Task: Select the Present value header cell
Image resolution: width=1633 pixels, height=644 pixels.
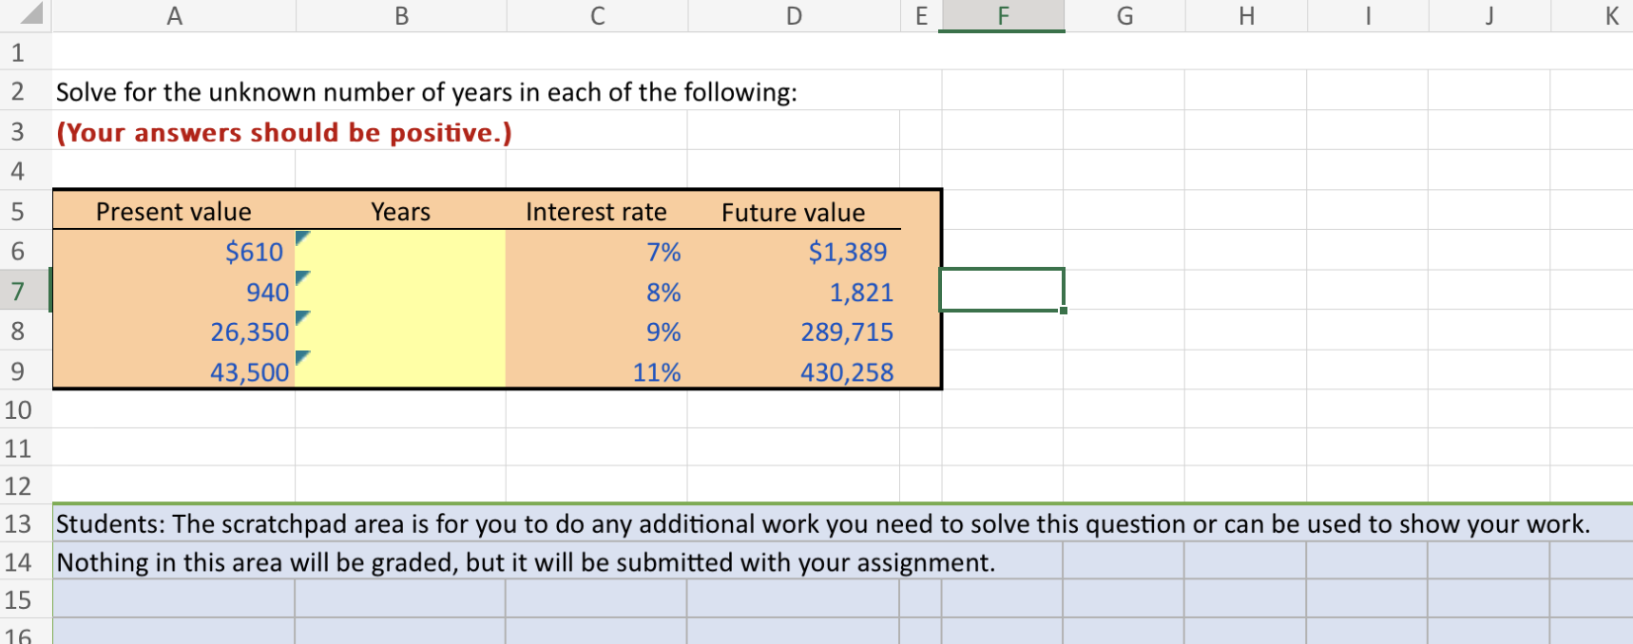Action: [x=175, y=211]
